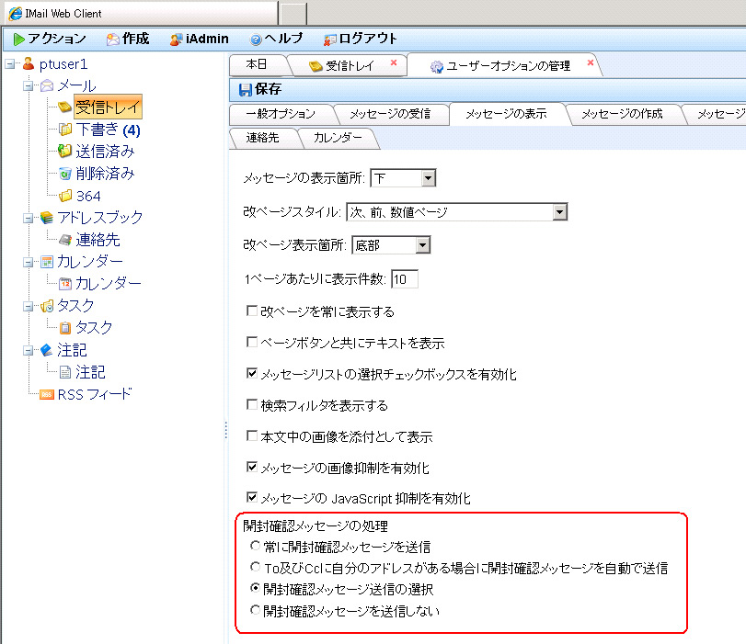Click the 削除済み trash bin icon

[x=65, y=173]
